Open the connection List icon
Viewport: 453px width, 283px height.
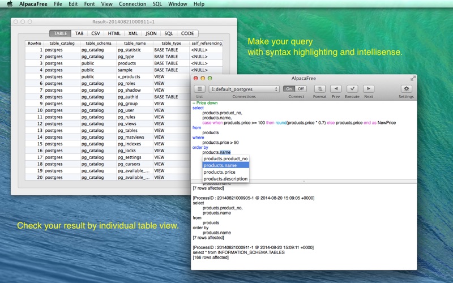pos(199,89)
